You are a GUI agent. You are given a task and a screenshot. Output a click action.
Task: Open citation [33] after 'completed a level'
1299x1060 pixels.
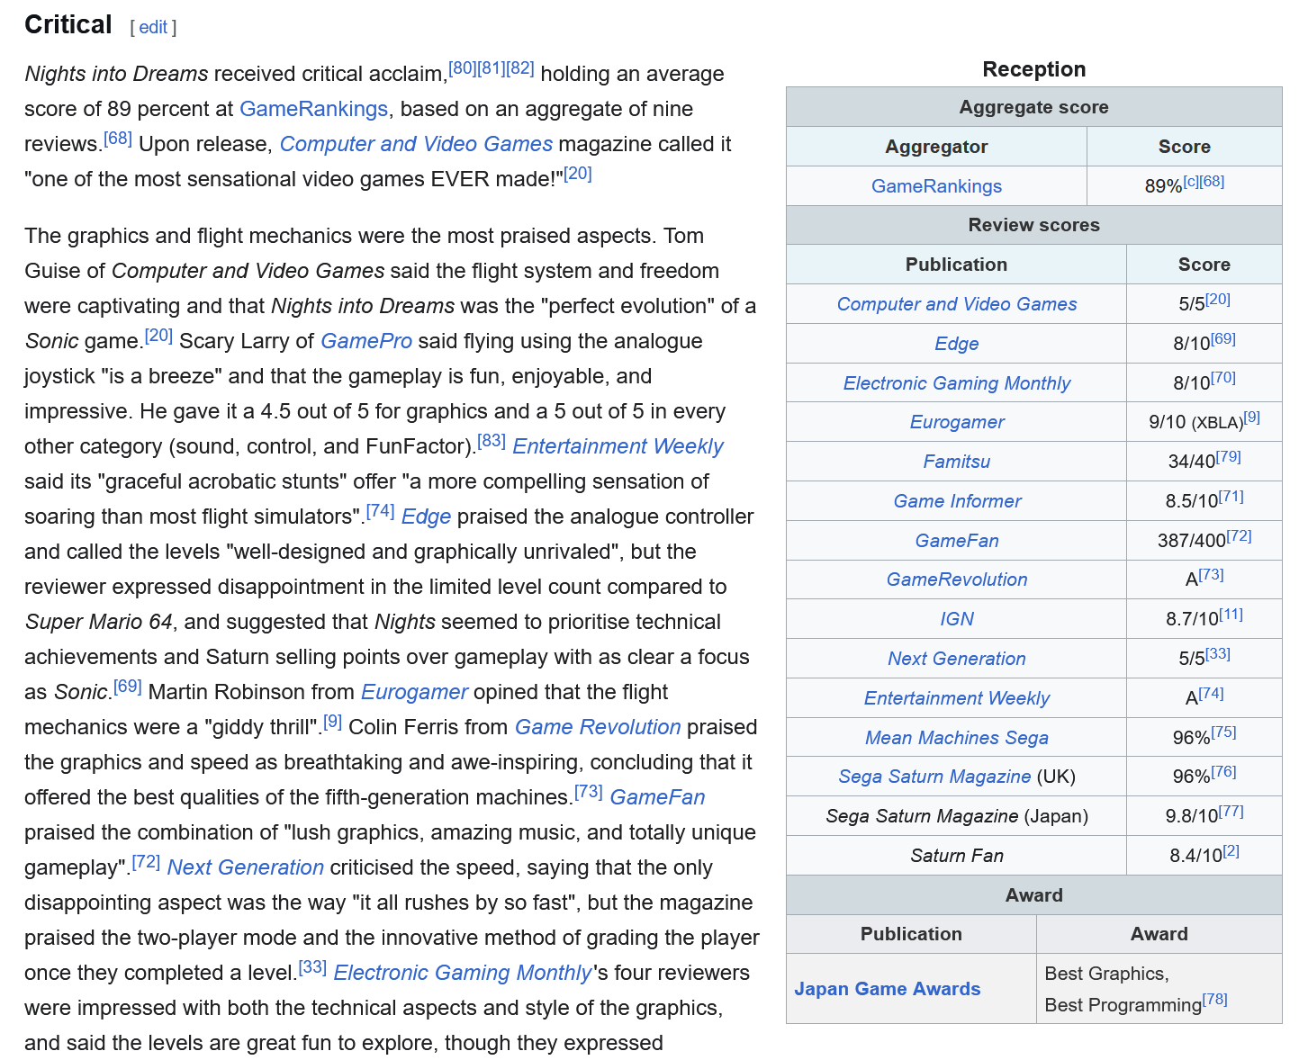tap(312, 967)
